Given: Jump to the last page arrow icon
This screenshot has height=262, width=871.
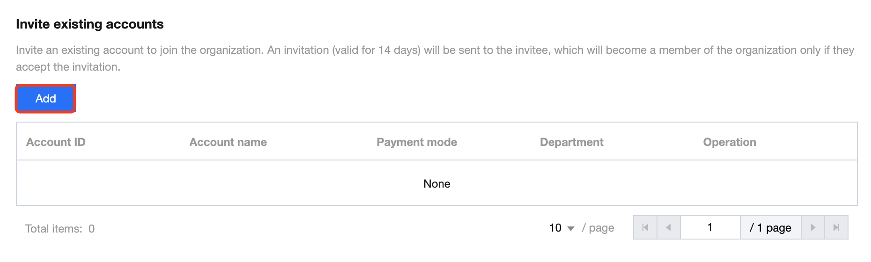Looking at the screenshot, I should click(836, 228).
